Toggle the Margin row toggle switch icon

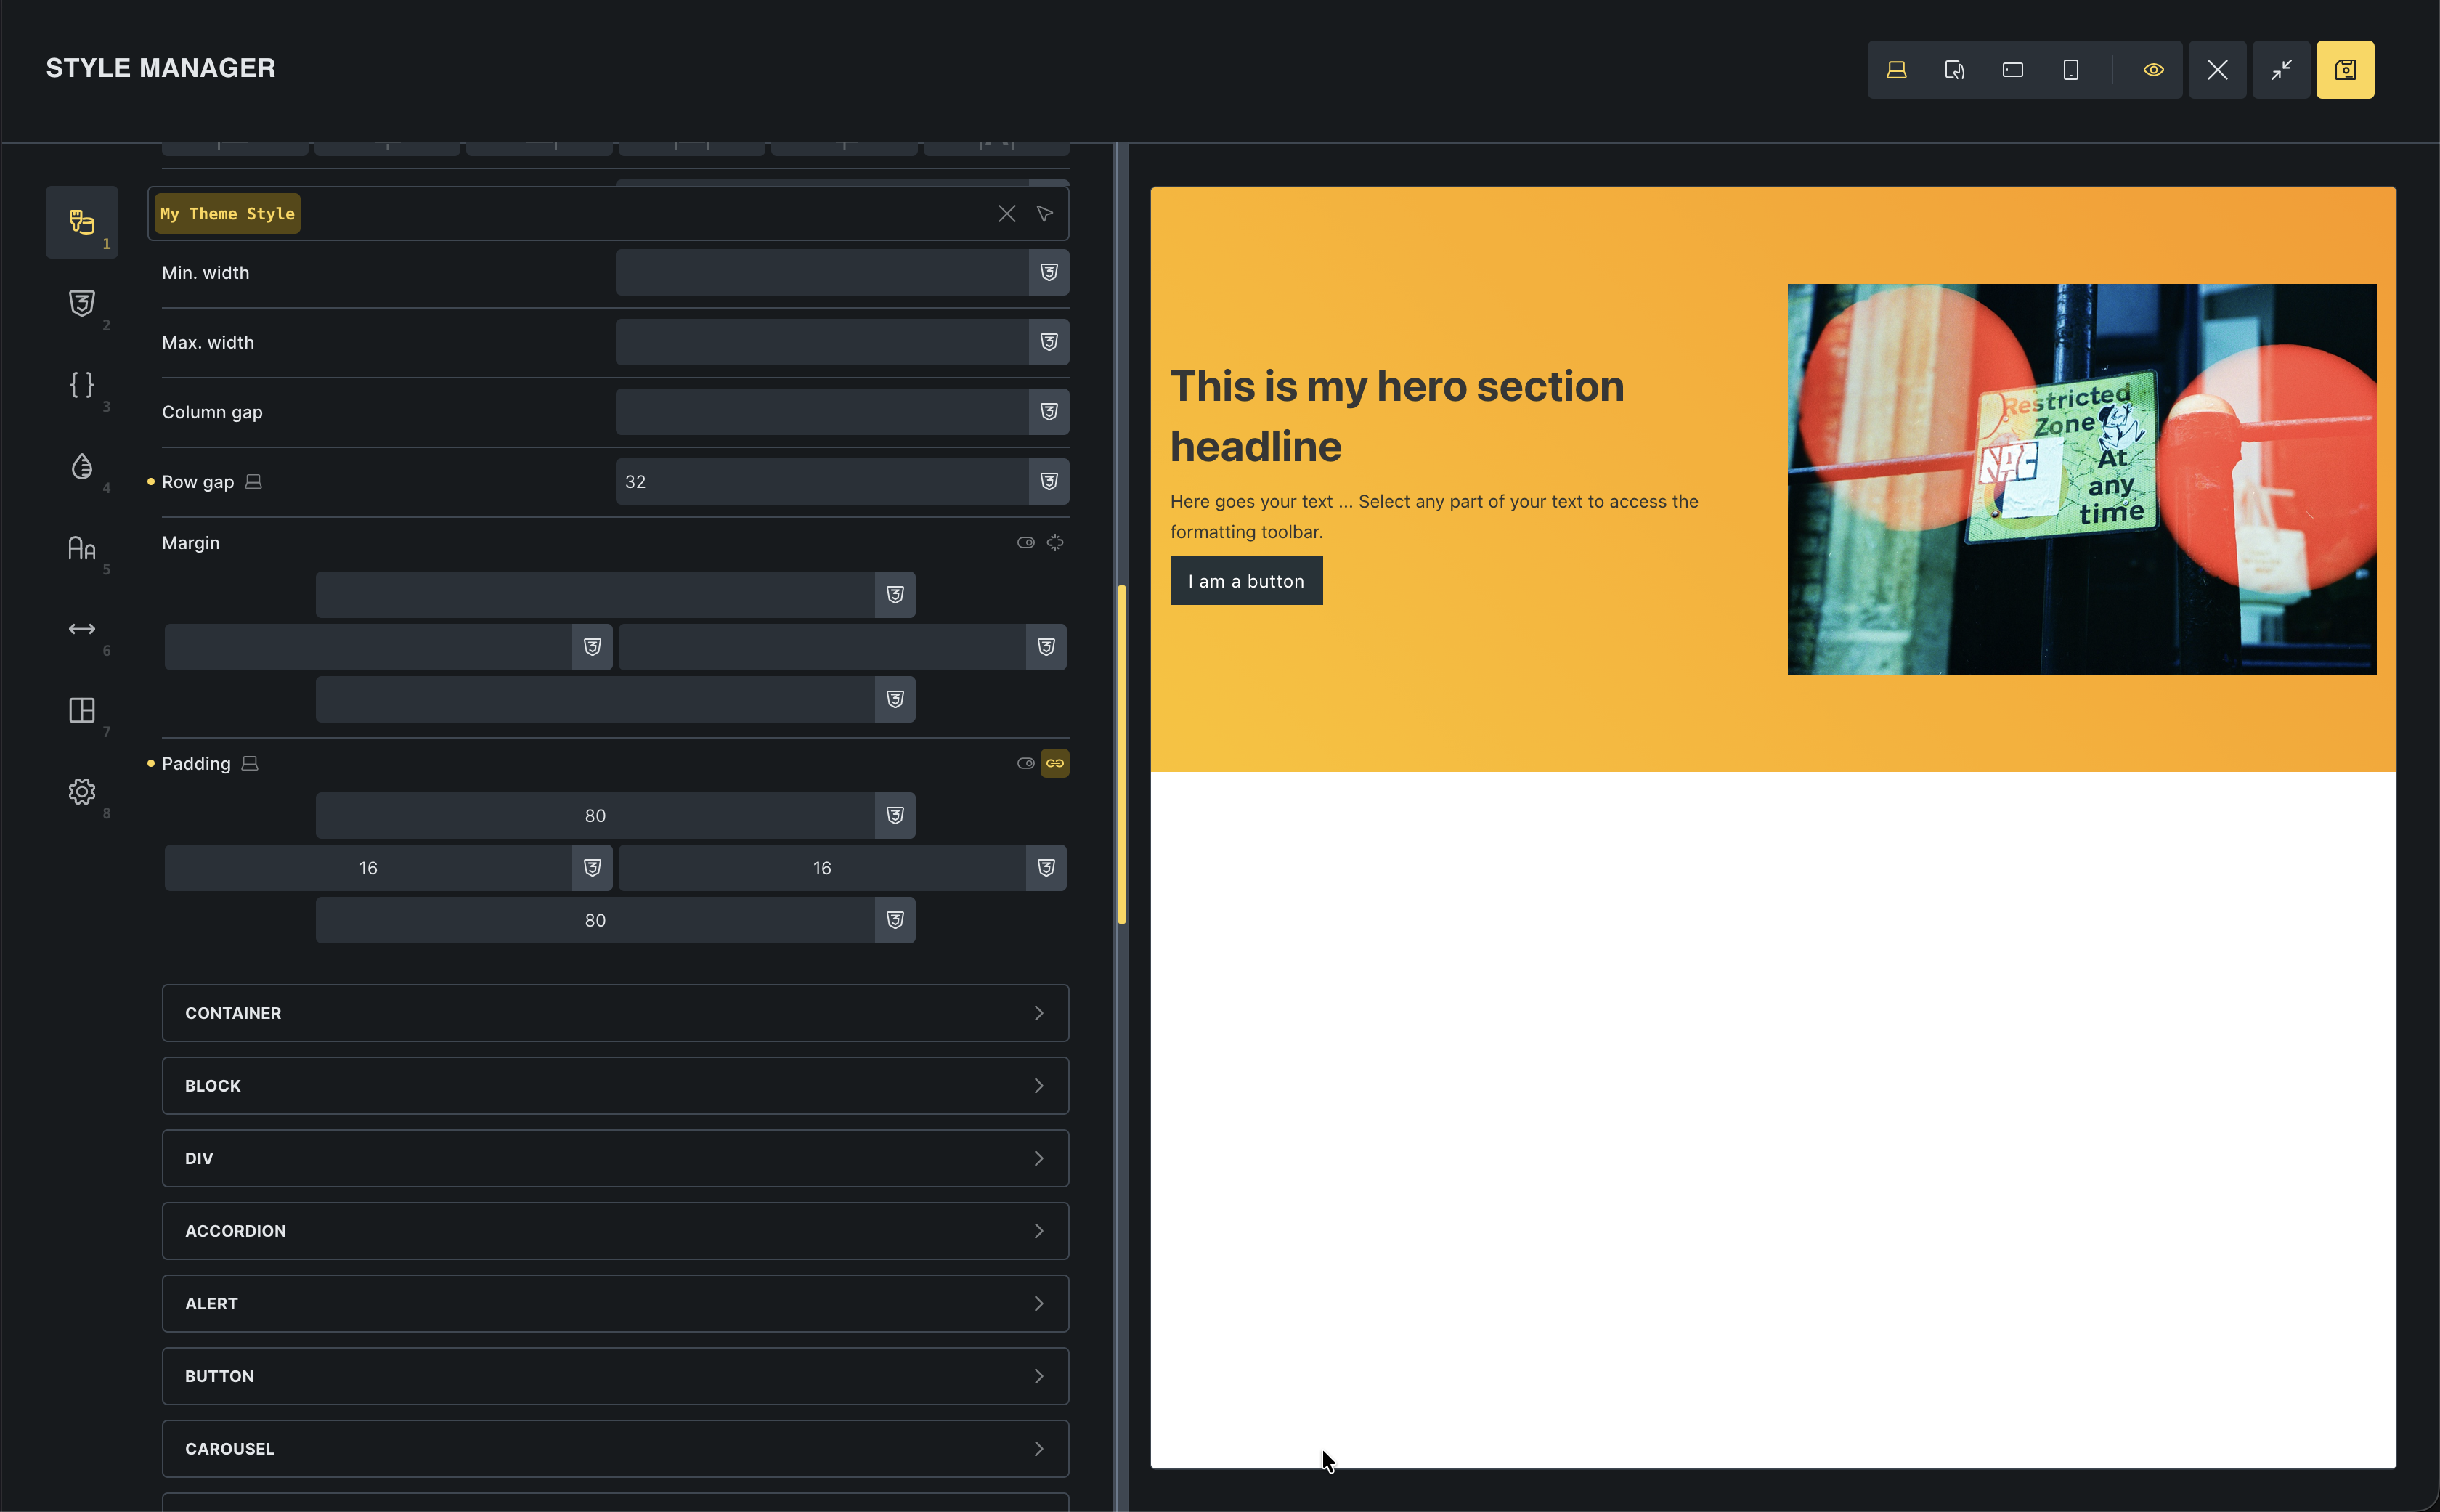click(x=1025, y=543)
